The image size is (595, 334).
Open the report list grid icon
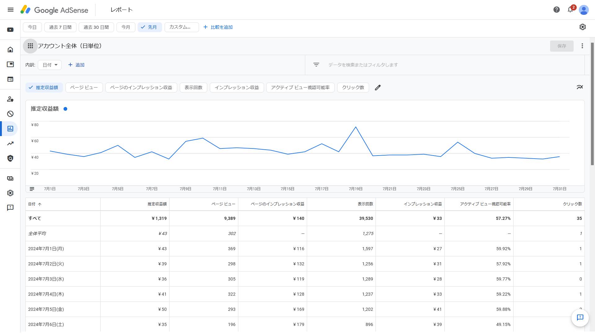click(x=30, y=46)
